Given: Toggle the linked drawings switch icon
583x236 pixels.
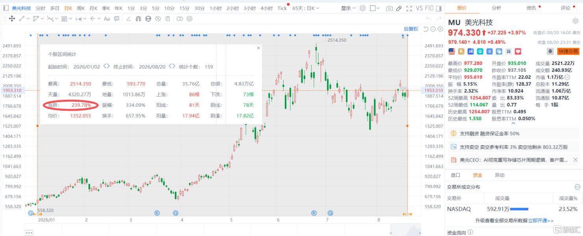Looking at the screenshot, I should pyautogui.click(x=180, y=18).
